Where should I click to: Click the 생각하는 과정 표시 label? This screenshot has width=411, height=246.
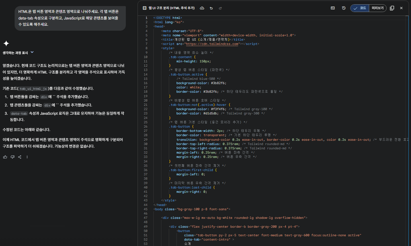15,53
